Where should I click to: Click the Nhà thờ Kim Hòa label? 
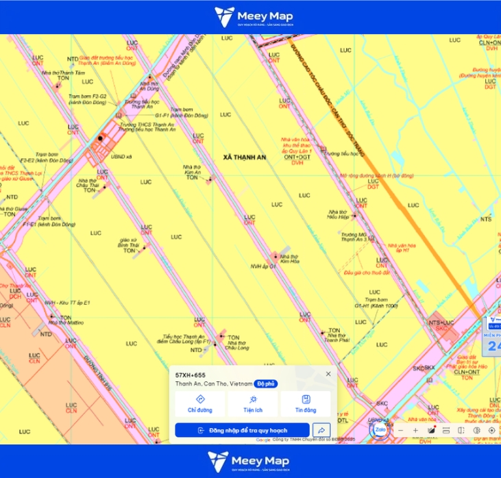click(289, 259)
